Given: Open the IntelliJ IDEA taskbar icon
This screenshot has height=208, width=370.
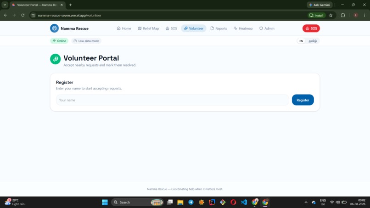Looking at the screenshot, I should (212, 202).
